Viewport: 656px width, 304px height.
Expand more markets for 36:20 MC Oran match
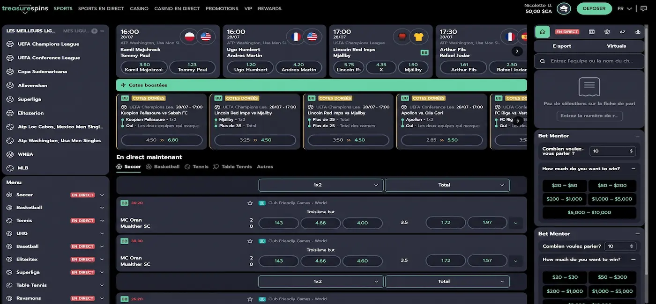(x=515, y=223)
